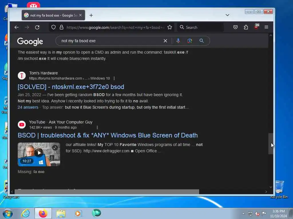Open '[SOLVED] - ntoskrnl.exe+3f72e0 bsod' link

tap(71, 87)
